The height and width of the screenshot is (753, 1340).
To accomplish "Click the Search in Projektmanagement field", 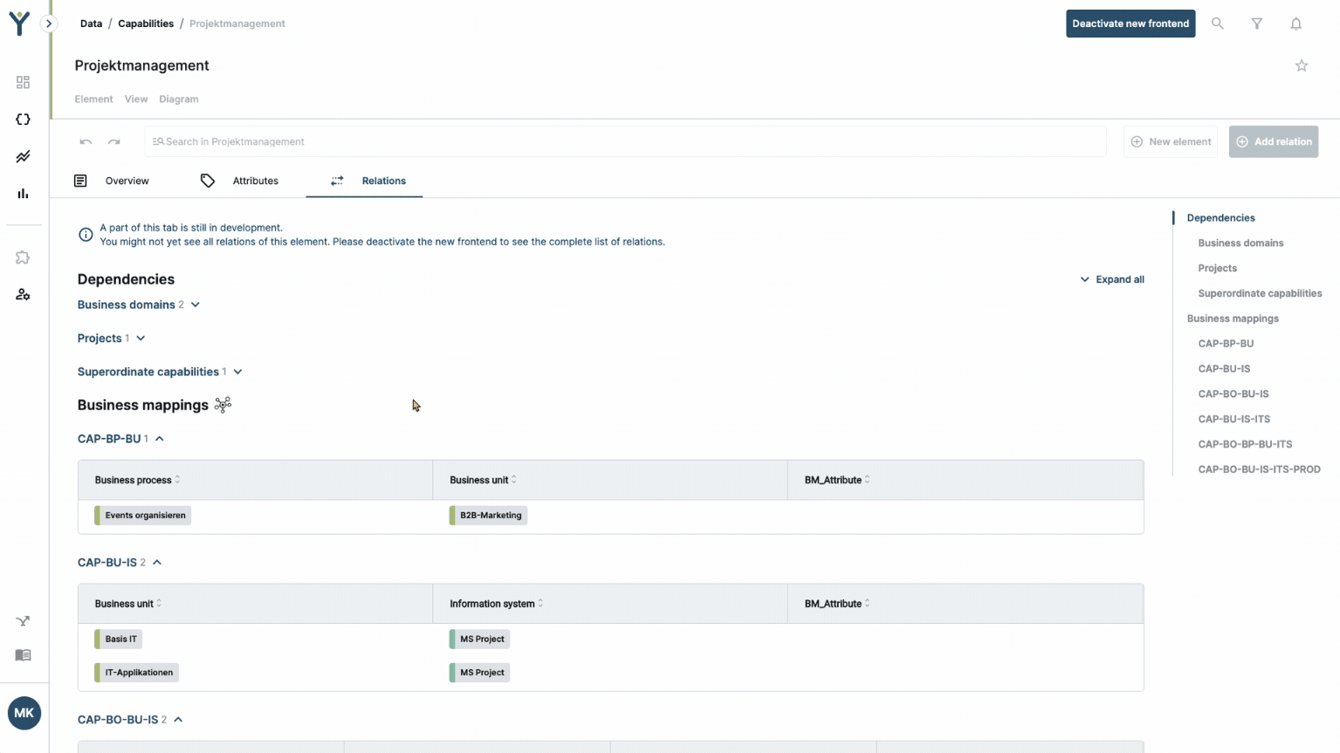I will coord(624,141).
